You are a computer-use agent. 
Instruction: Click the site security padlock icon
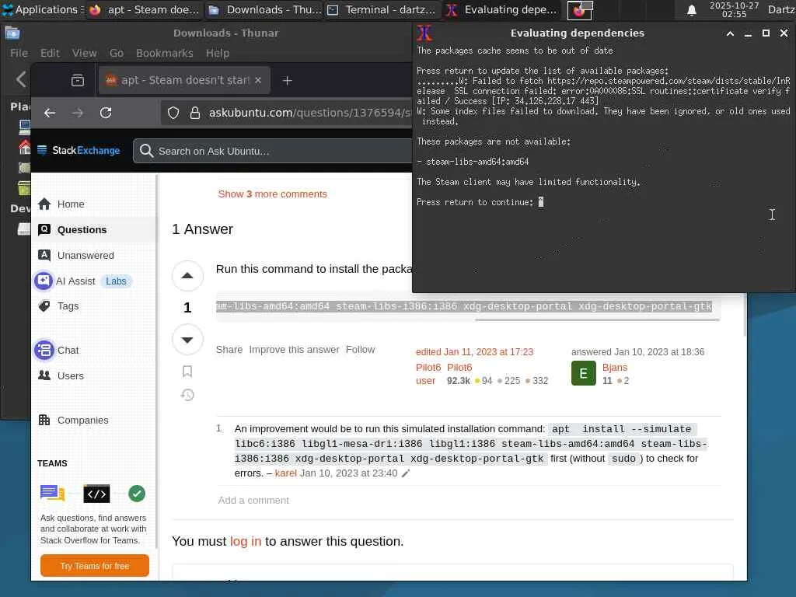click(195, 113)
